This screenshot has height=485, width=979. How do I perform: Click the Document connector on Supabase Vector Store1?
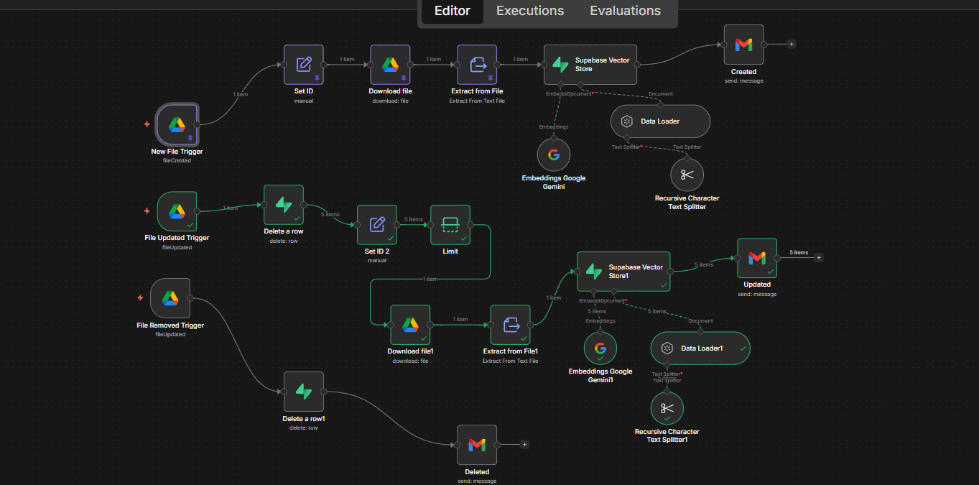[x=613, y=292]
